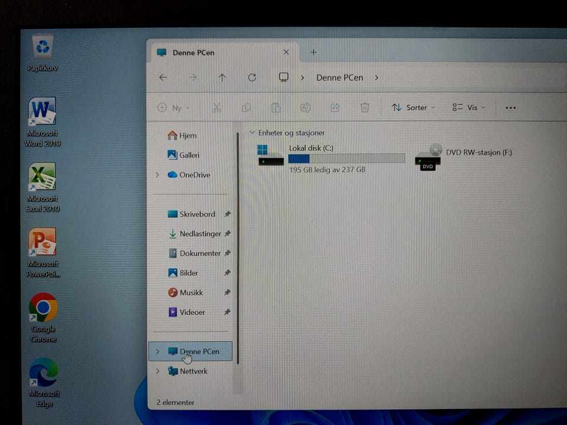Go forward with the right arrow button

193,77
